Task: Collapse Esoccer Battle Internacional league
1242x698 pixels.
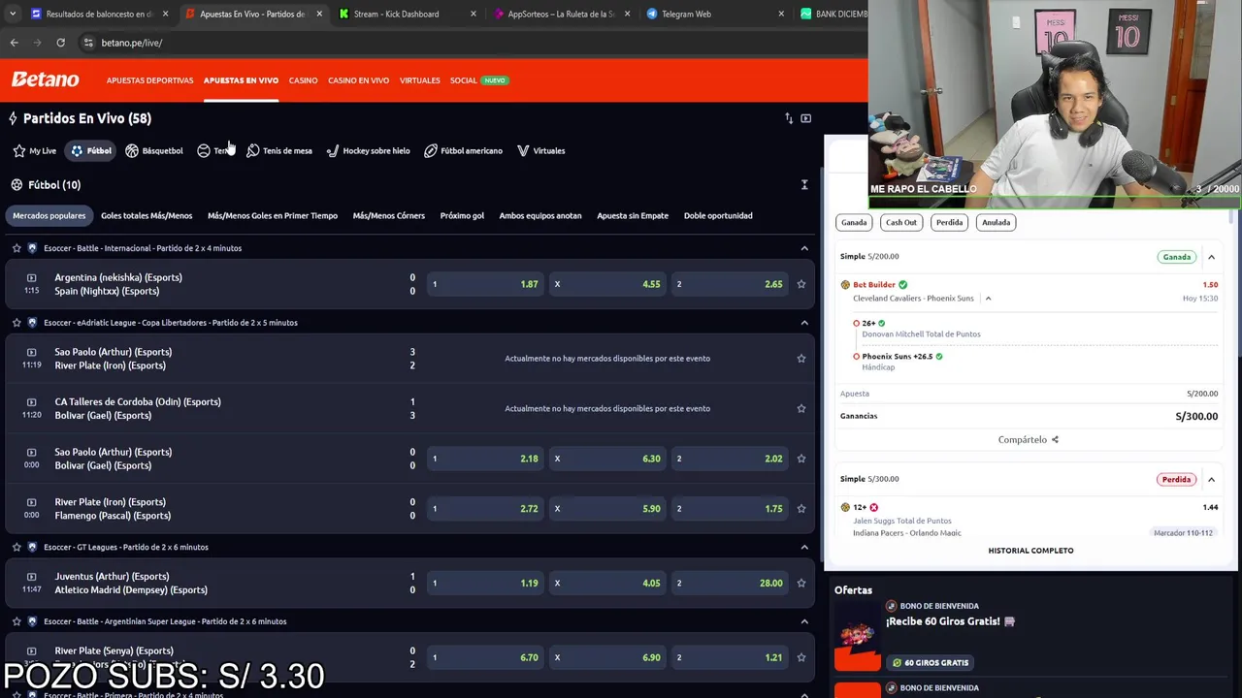Action: point(804,248)
